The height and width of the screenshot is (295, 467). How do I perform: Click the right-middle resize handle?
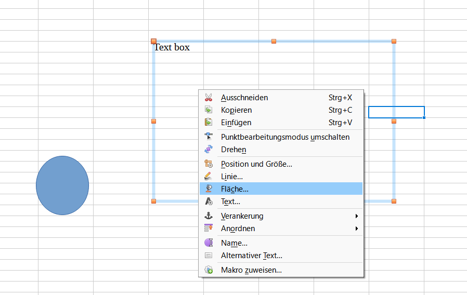pos(394,122)
